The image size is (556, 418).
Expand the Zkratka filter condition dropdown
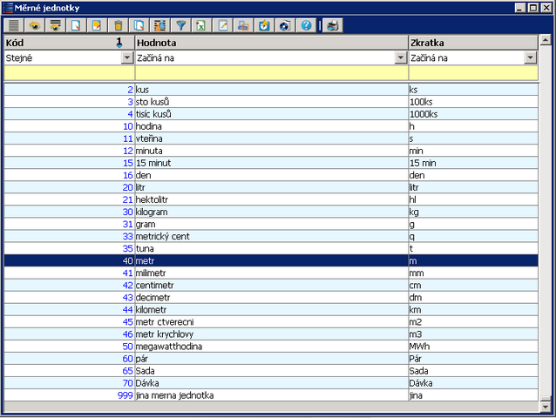(530, 57)
